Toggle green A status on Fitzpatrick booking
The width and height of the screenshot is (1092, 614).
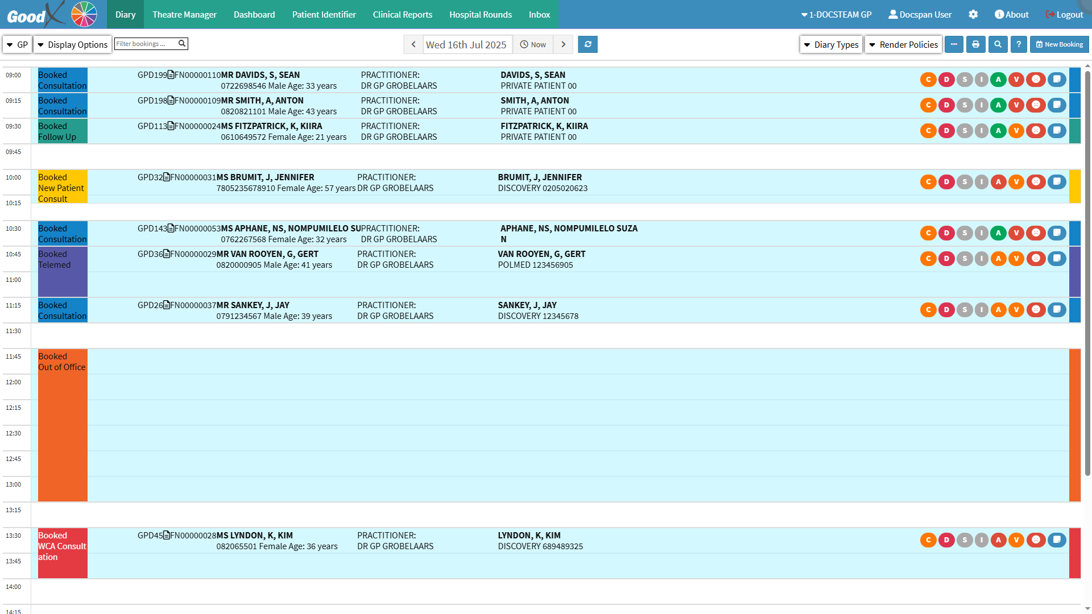tap(998, 131)
